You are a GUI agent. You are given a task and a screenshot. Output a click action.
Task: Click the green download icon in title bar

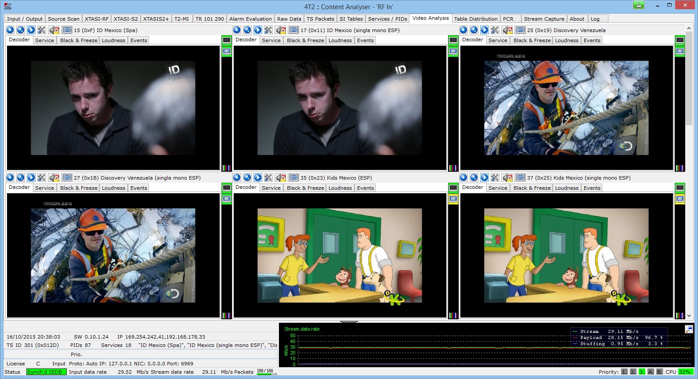pos(638,5)
